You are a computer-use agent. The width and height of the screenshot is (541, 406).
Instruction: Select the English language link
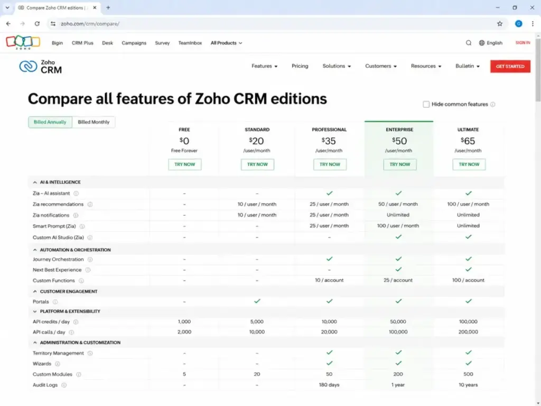pos(495,43)
